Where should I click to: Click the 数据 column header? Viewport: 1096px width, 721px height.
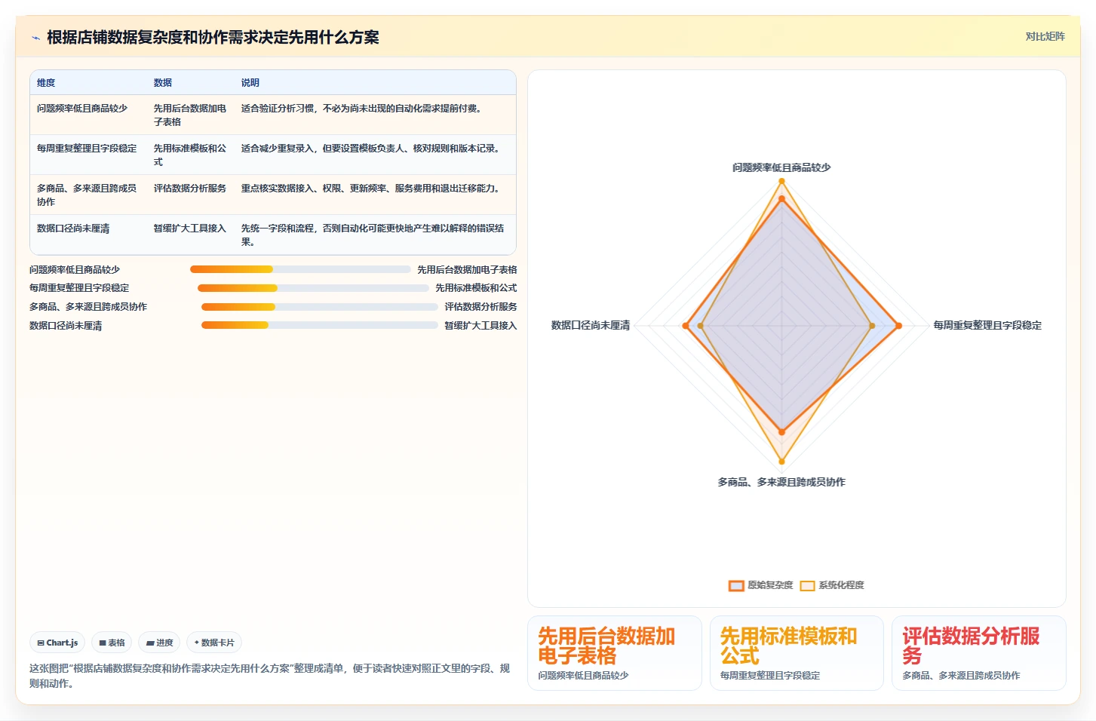163,83
